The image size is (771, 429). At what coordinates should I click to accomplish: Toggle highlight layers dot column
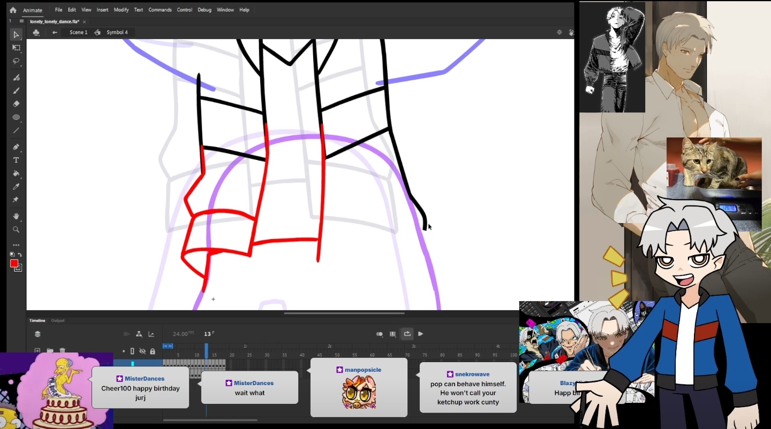coord(124,351)
